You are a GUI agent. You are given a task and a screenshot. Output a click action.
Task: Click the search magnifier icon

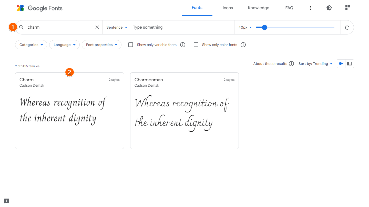(x=22, y=27)
